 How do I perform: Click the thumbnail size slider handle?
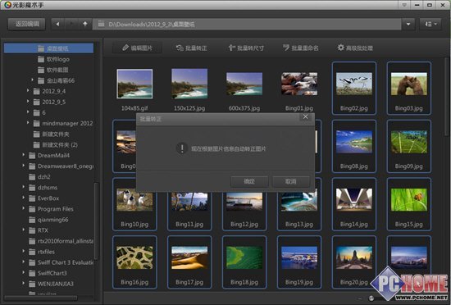point(371,298)
